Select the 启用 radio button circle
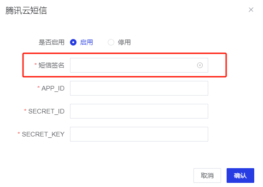263x187 pixels. click(73, 42)
